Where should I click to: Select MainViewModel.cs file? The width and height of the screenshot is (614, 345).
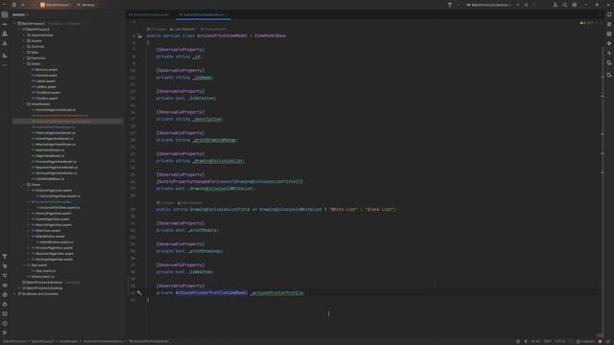click(x=50, y=150)
